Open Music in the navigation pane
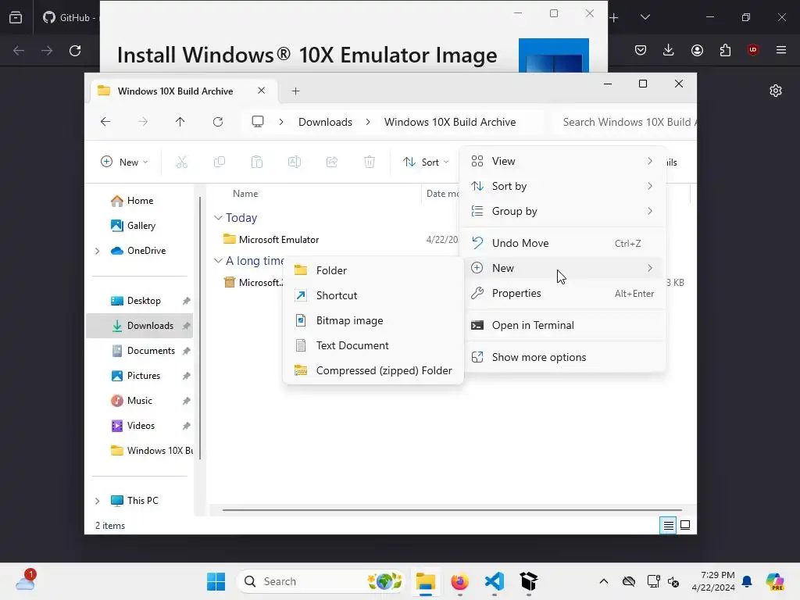The height and width of the screenshot is (600, 800). [139, 401]
